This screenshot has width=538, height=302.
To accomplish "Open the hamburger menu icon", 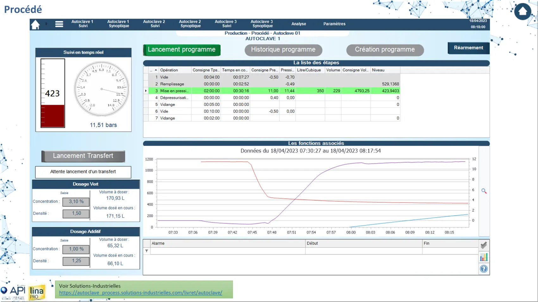I will point(59,24).
